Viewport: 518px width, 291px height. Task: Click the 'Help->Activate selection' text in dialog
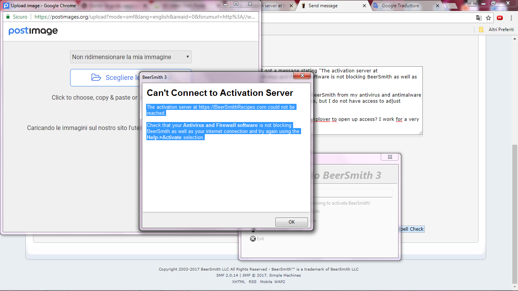point(176,138)
